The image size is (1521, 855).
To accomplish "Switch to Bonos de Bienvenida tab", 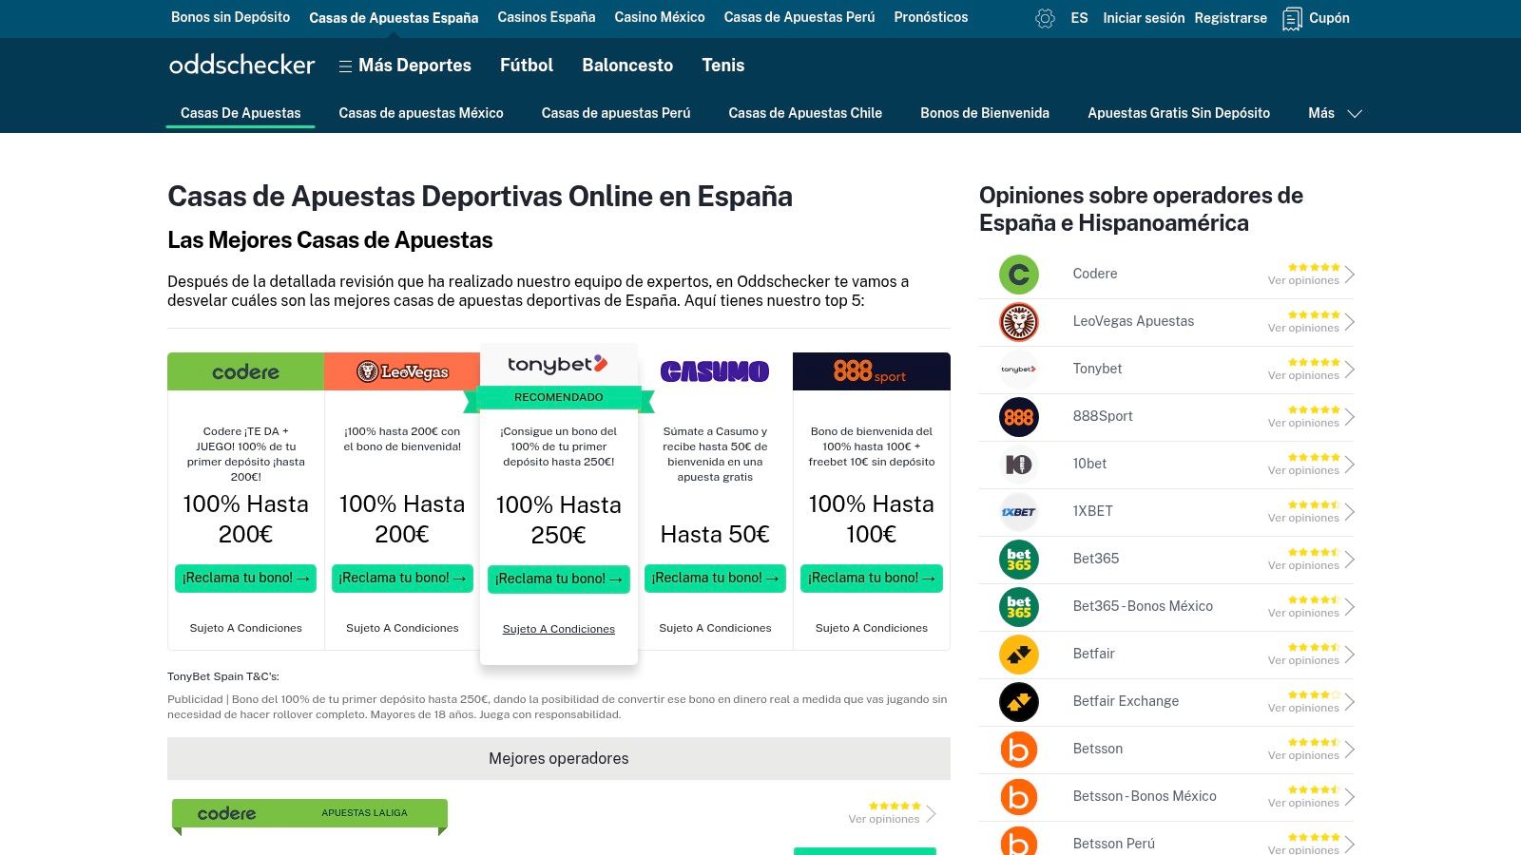I will 984,113.
